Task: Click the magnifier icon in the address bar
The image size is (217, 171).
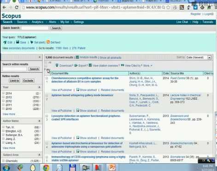Action: (164, 7)
